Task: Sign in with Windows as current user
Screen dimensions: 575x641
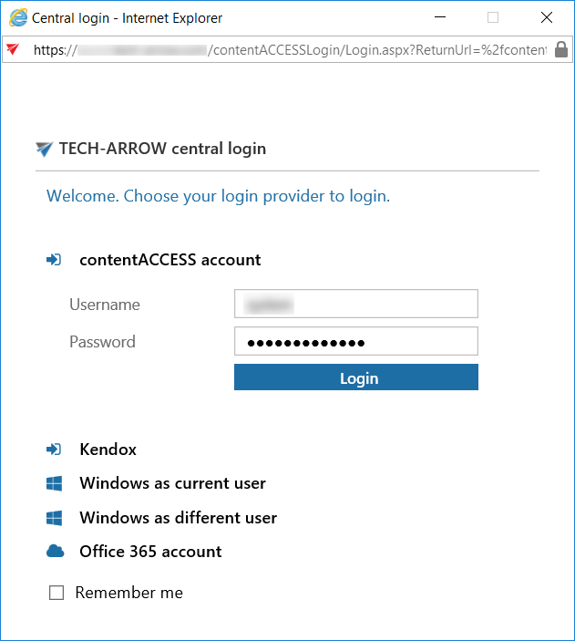Action: [172, 483]
